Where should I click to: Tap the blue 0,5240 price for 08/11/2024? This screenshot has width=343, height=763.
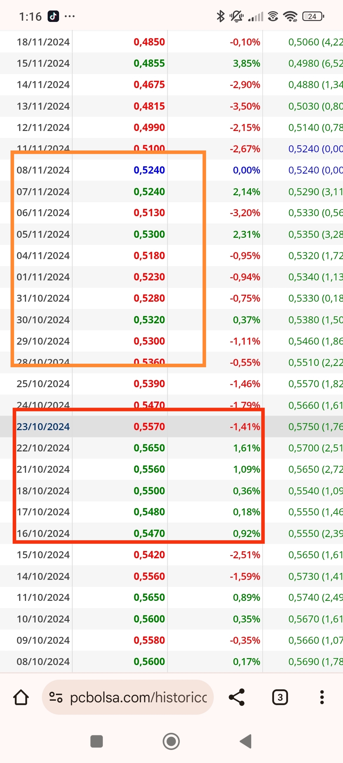[x=149, y=170]
